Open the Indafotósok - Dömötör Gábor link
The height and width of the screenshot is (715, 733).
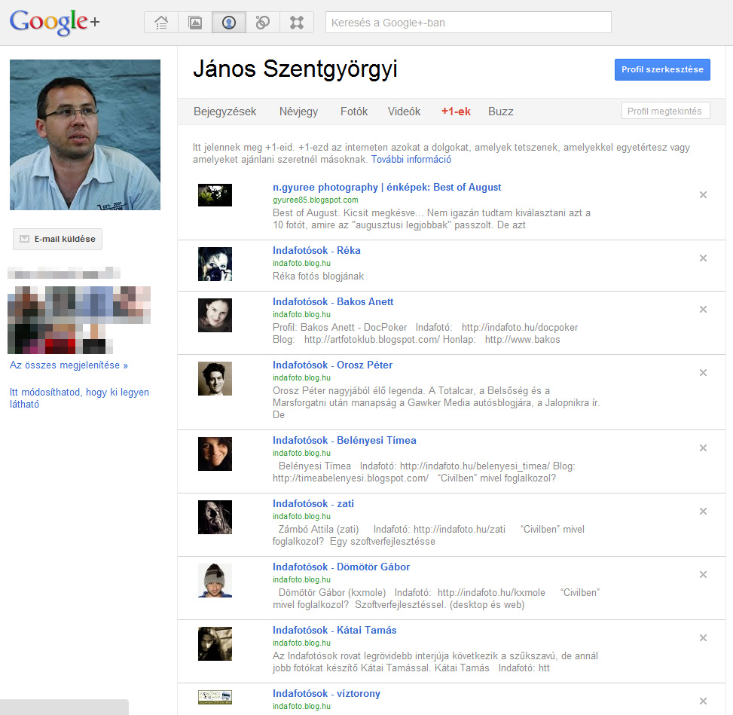[x=341, y=567]
